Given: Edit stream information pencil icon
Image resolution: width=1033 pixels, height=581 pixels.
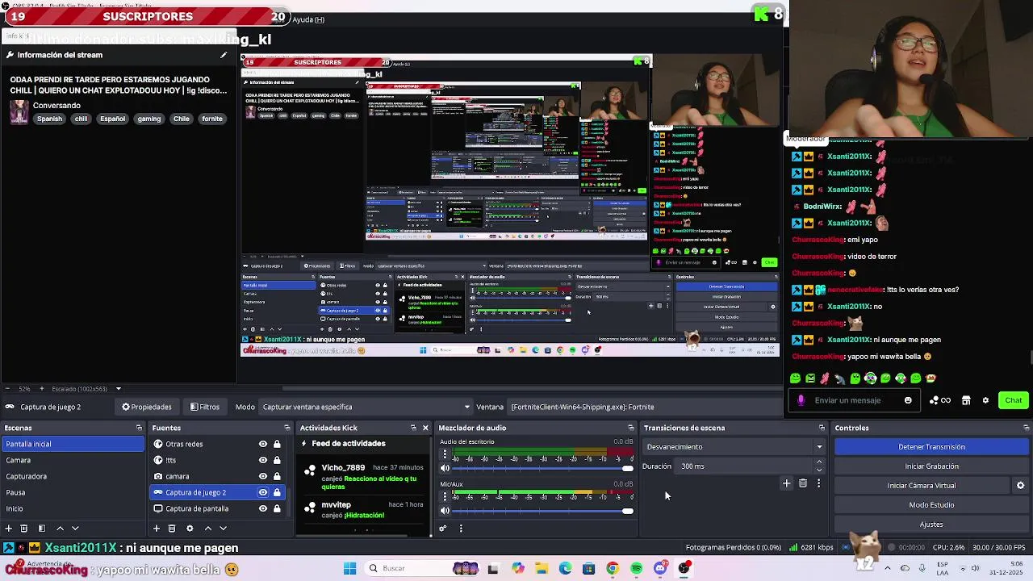Looking at the screenshot, I should click(x=224, y=55).
